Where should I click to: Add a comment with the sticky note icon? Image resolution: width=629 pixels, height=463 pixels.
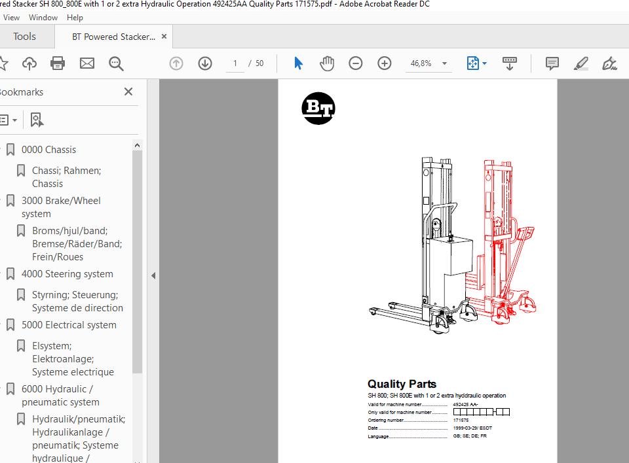click(552, 63)
